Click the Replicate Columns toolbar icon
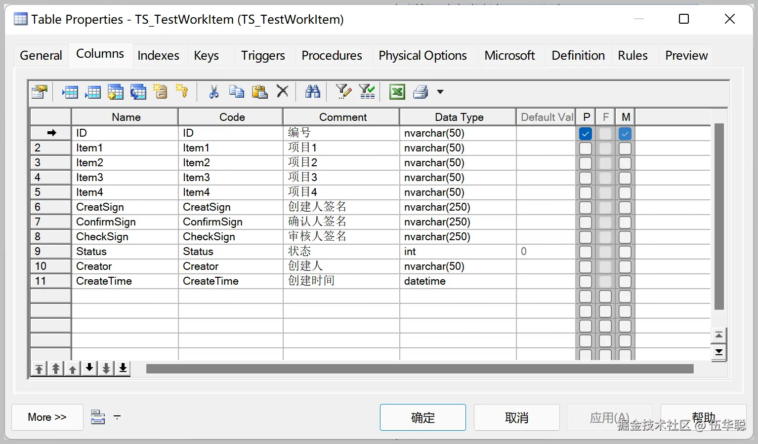This screenshot has height=444, width=758. pos(138,92)
